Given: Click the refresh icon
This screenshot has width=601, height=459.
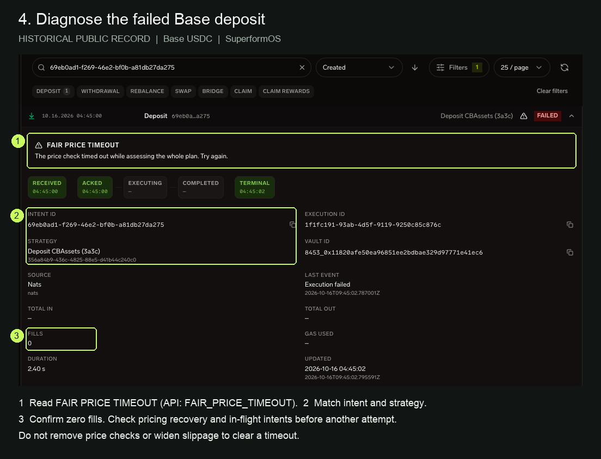Looking at the screenshot, I should (564, 67).
